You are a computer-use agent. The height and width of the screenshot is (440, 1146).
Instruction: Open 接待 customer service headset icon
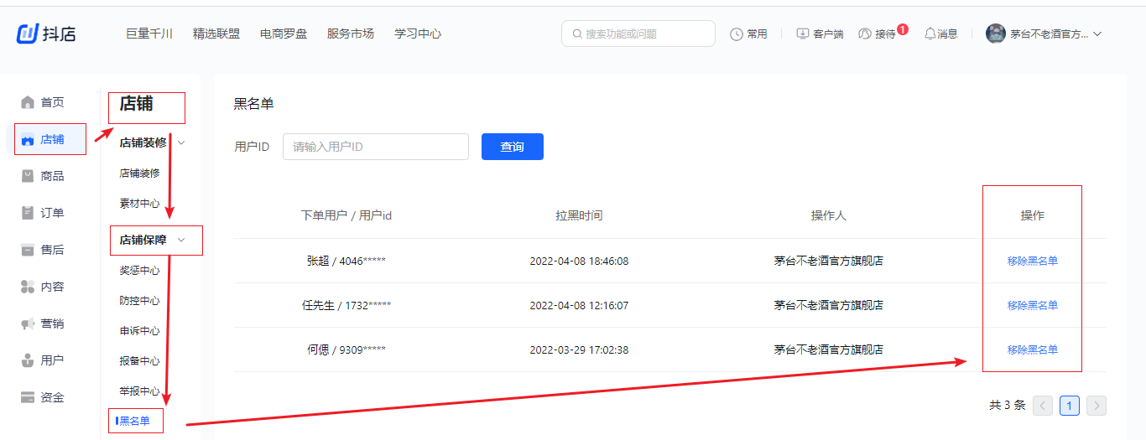point(865,34)
